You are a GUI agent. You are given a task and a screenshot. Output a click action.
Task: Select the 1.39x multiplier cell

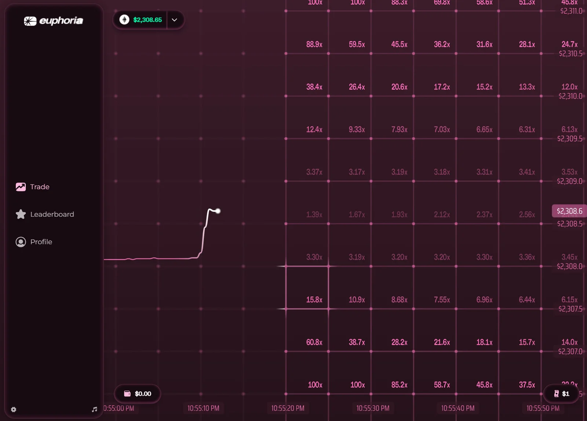(307, 203)
